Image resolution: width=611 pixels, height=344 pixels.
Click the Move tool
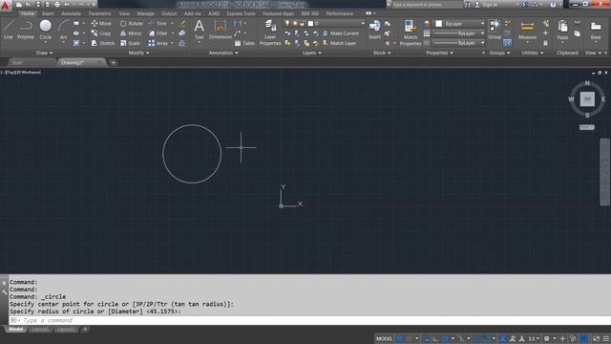click(x=101, y=23)
